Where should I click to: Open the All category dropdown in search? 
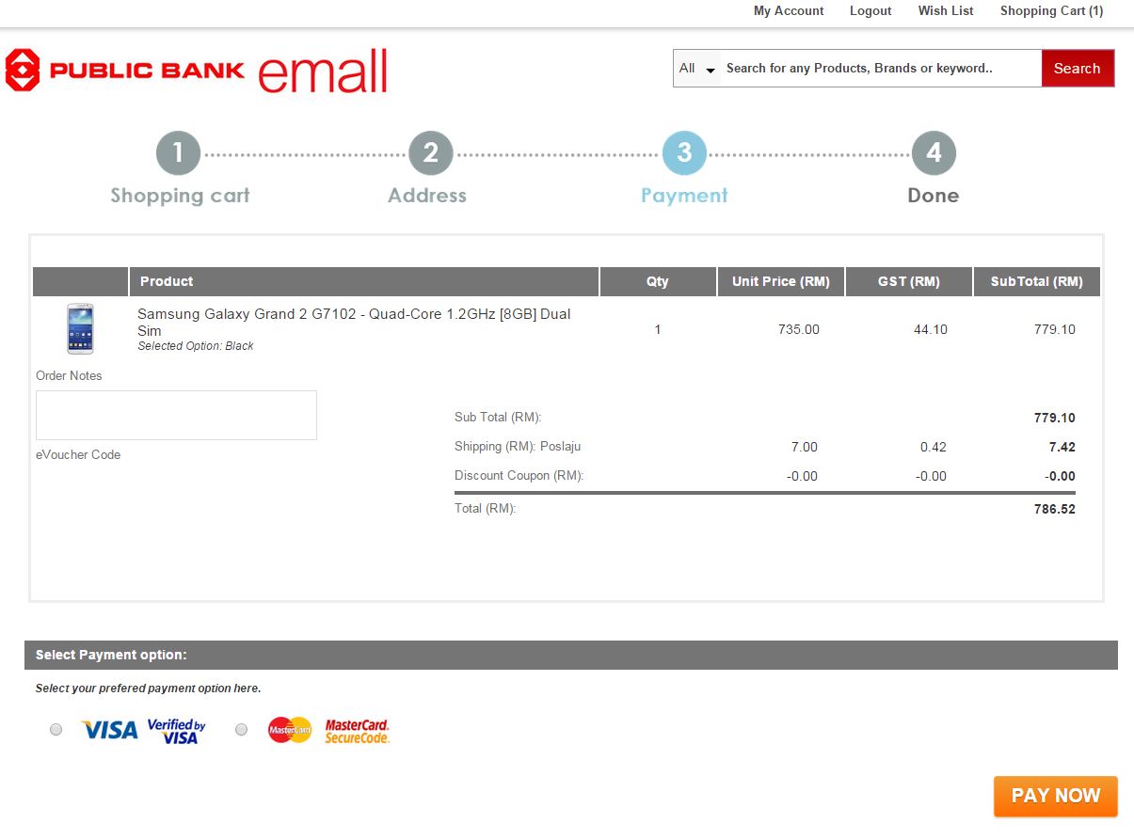click(697, 69)
